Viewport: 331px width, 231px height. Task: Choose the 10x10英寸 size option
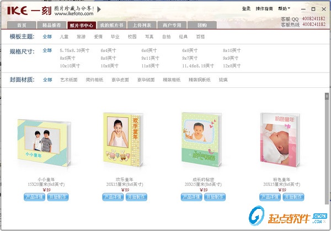pos(70,66)
